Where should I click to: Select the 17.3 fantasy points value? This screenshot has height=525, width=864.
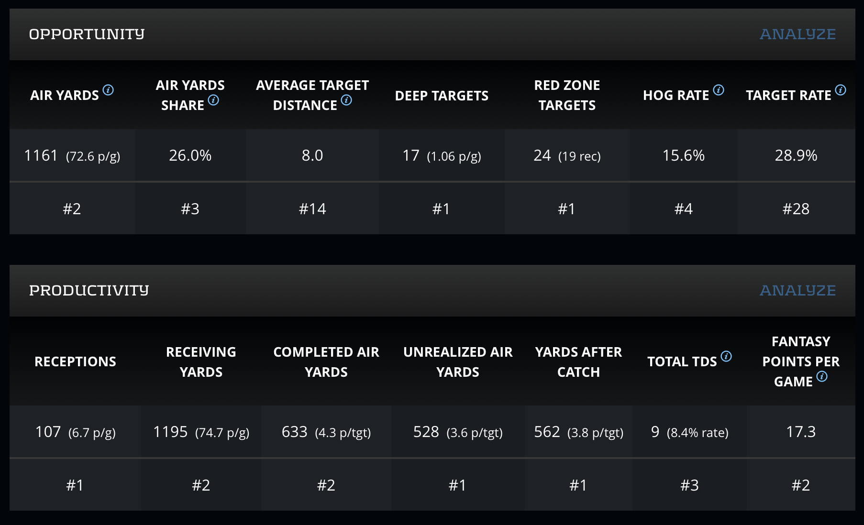click(800, 432)
